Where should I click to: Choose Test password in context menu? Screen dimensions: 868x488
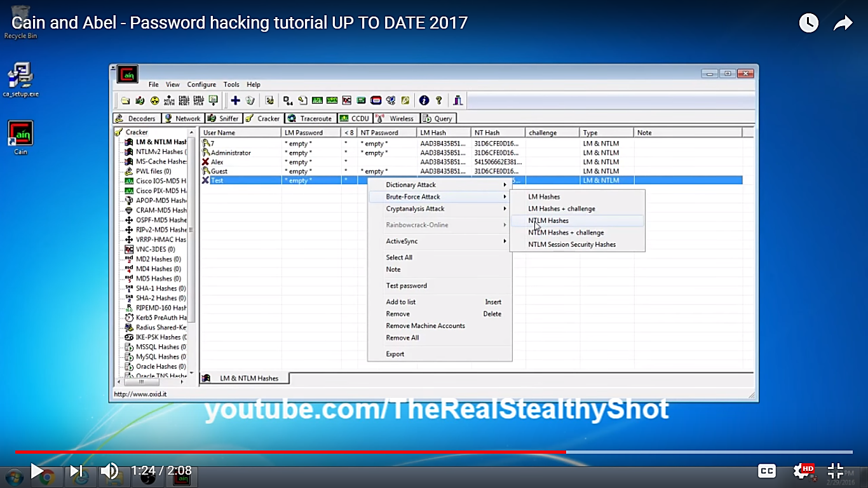(440, 286)
